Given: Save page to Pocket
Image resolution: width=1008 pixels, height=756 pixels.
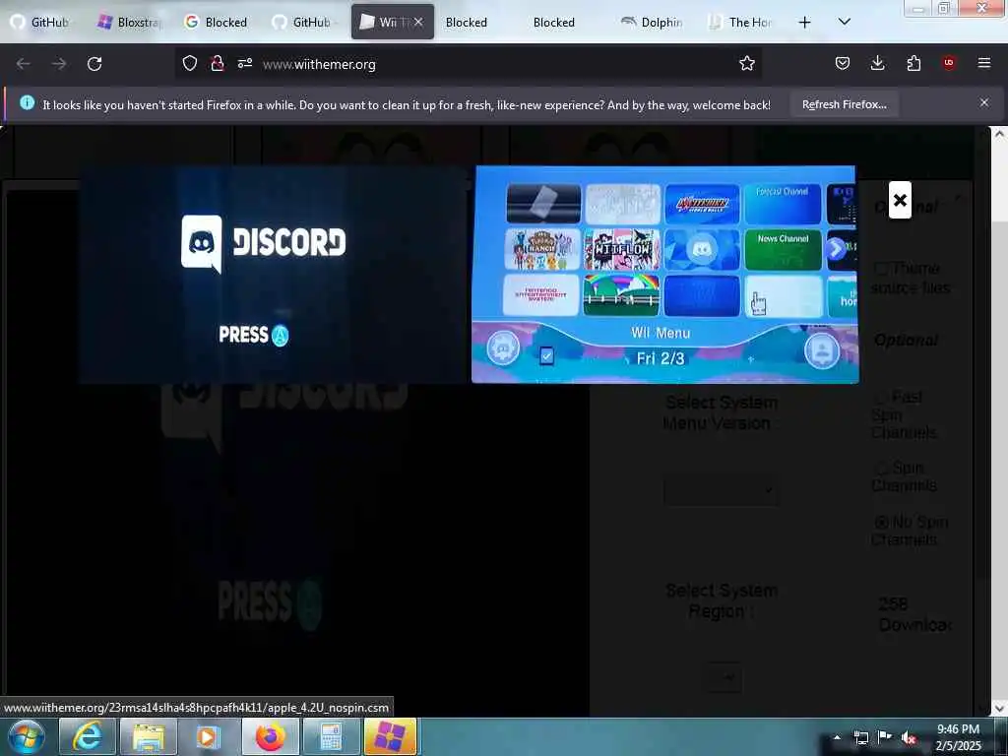Looking at the screenshot, I should coord(843,63).
